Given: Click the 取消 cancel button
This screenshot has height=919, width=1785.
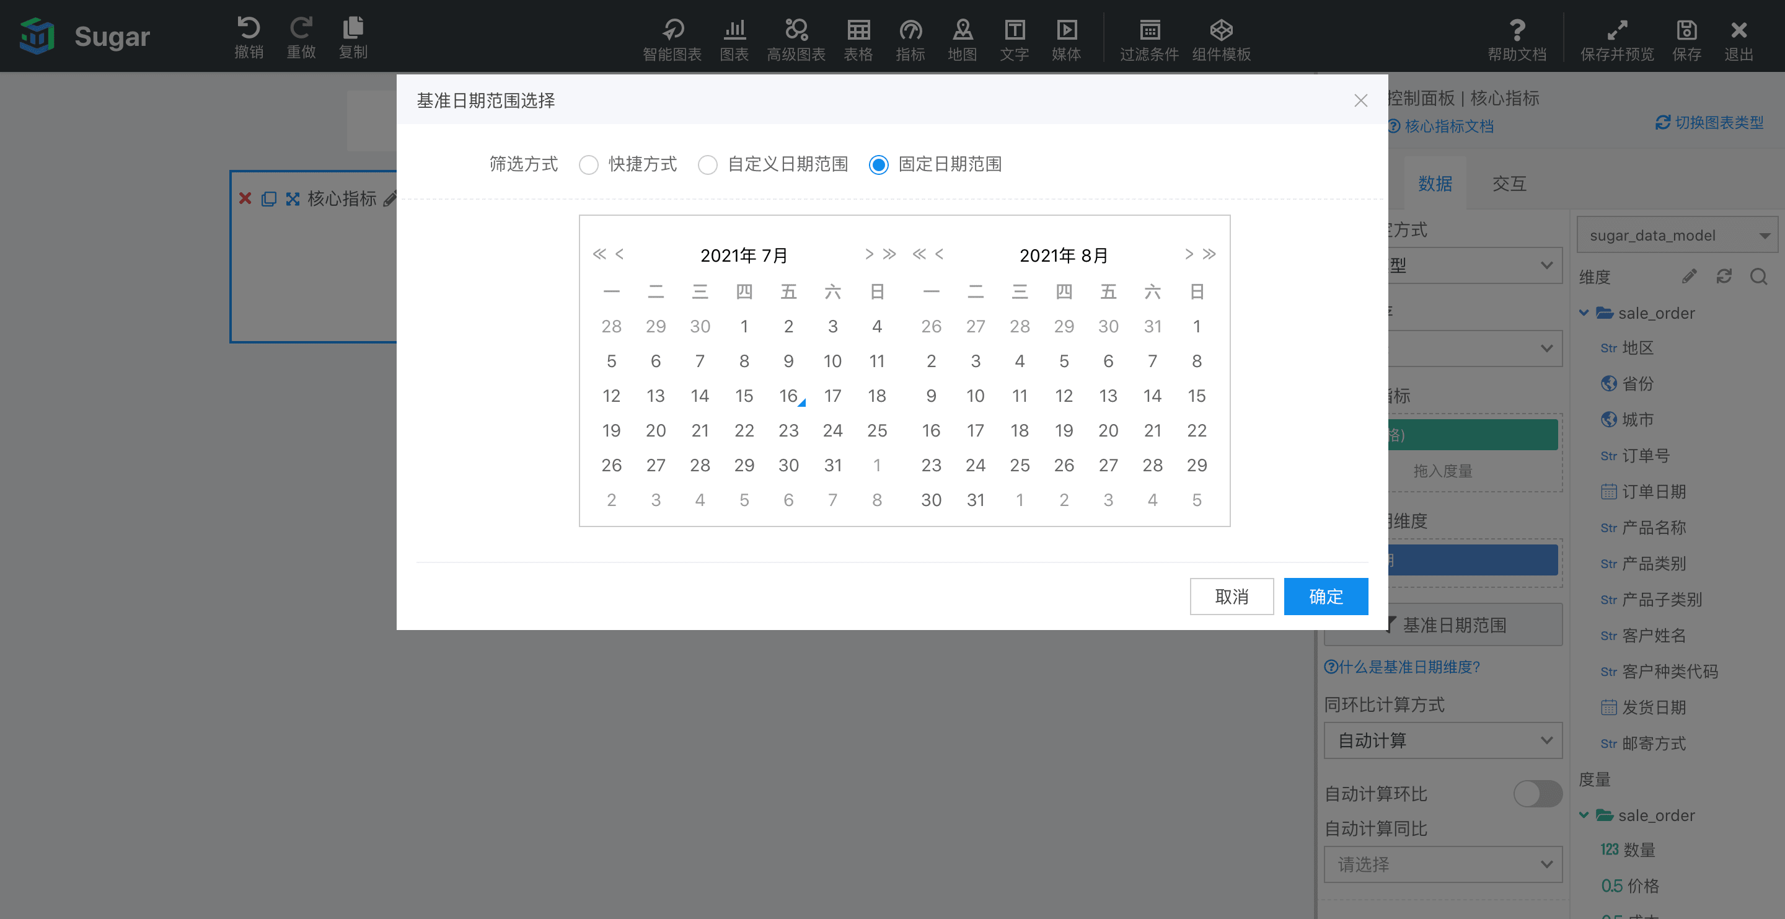Looking at the screenshot, I should click(1232, 597).
